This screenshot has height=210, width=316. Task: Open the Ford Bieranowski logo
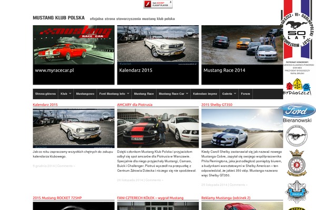(297, 113)
